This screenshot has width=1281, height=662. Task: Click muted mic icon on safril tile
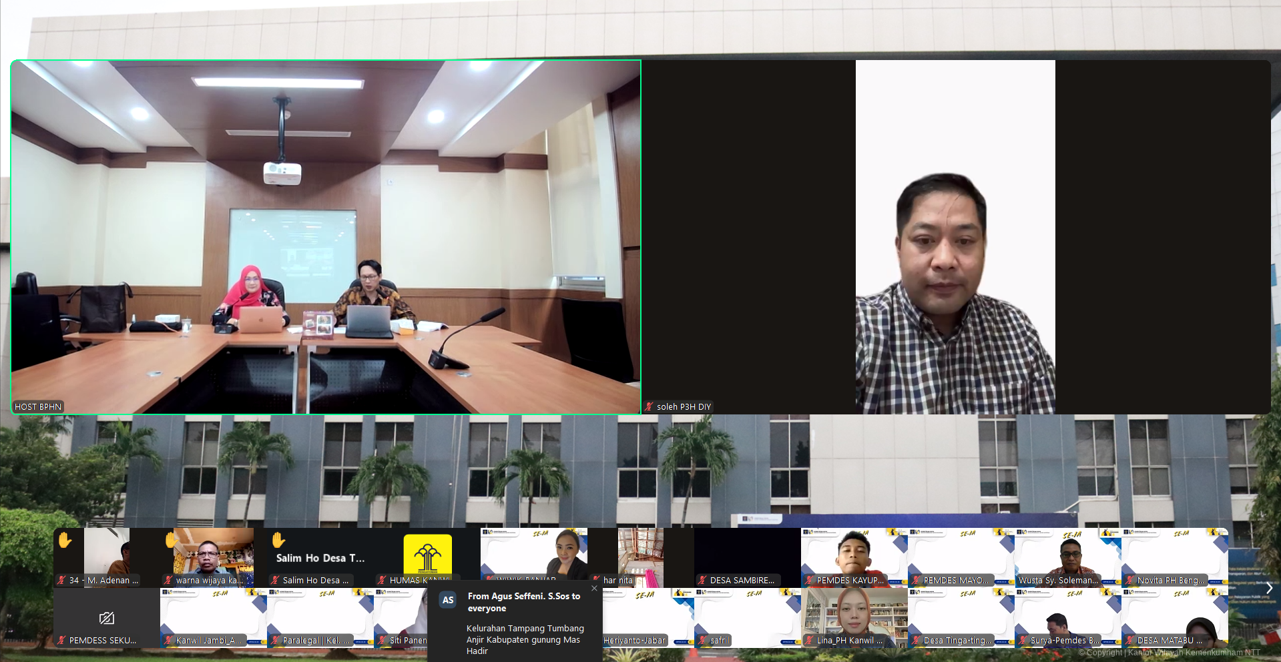[x=702, y=640]
